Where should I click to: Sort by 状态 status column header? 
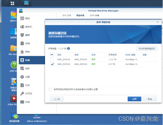tap(98, 55)
